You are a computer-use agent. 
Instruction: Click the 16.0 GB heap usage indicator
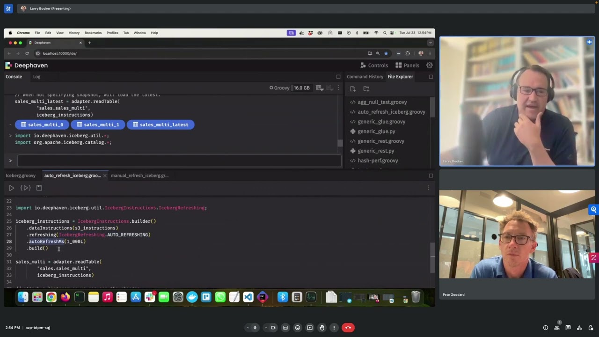[x=301, y=88]
